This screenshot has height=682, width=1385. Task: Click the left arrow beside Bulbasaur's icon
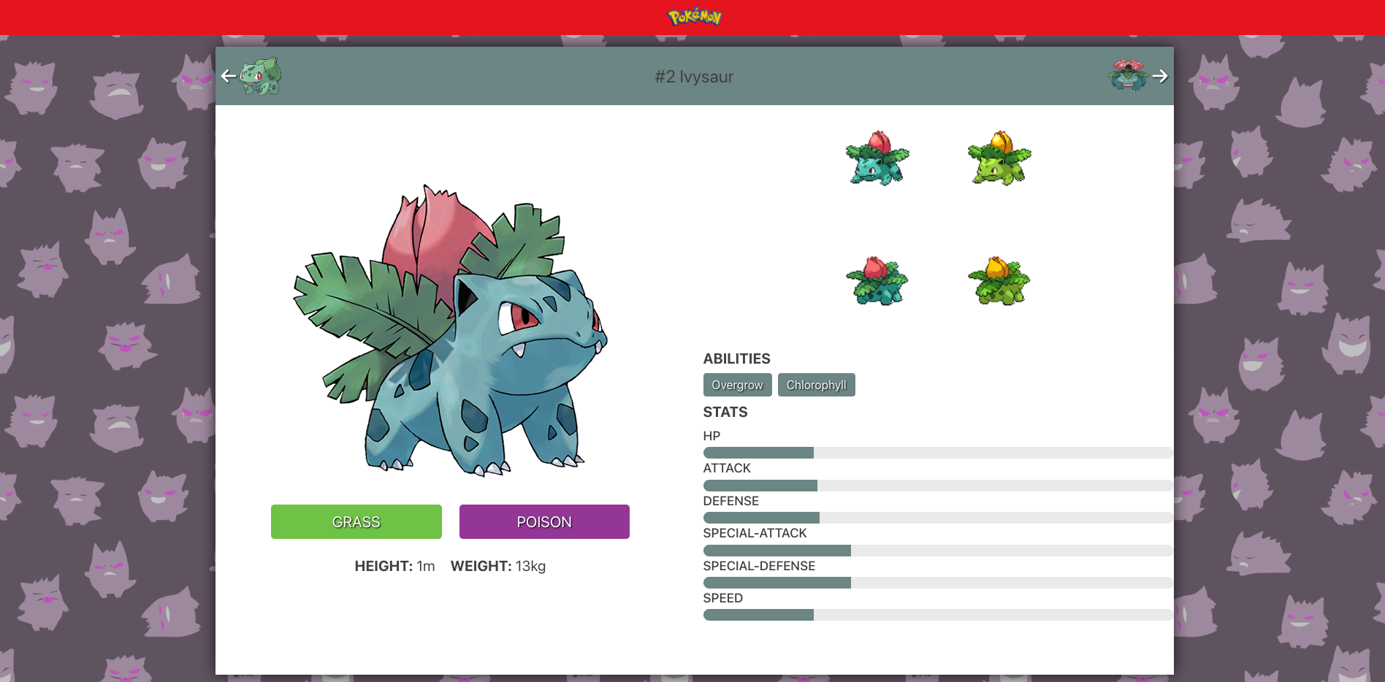click(x=227, y=76)
